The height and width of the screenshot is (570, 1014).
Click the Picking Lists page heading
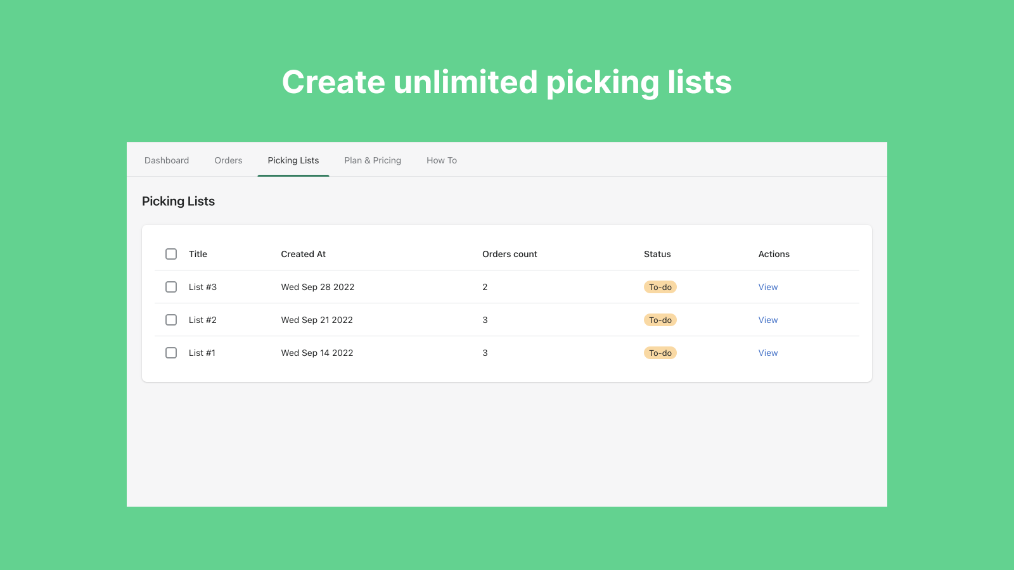tap(178, 201)
